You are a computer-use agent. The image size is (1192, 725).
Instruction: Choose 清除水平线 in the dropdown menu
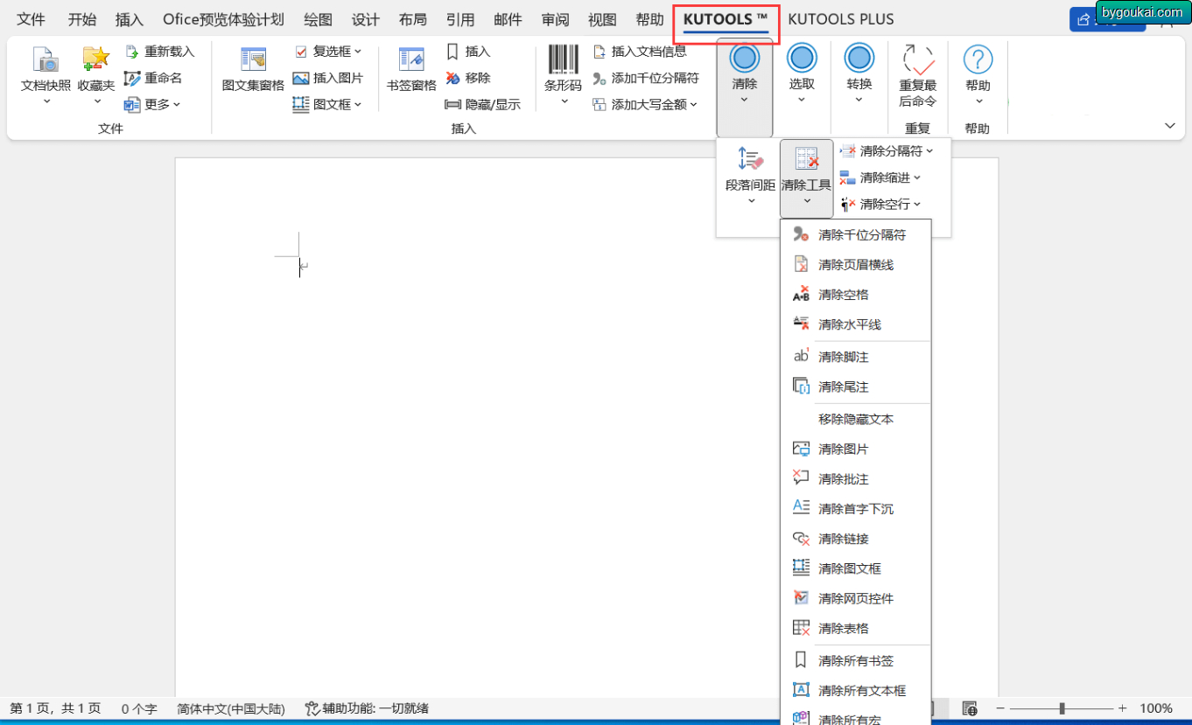[x=855, y=324]
